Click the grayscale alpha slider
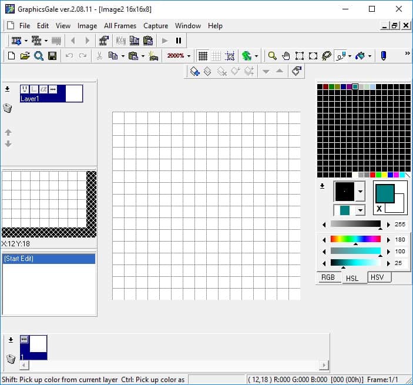Image resolution: width=413 pixels, height=385 pixels. pyautogui.click(x=355, y=224)
